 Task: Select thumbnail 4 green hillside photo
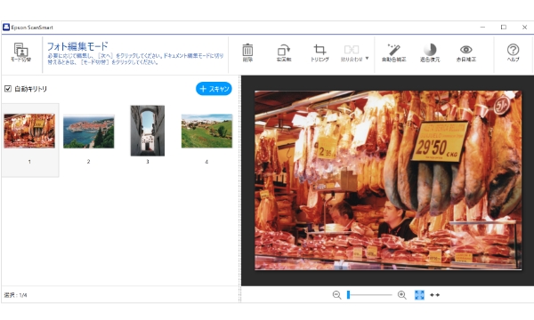pyautogui.click(x=206, y=131)
